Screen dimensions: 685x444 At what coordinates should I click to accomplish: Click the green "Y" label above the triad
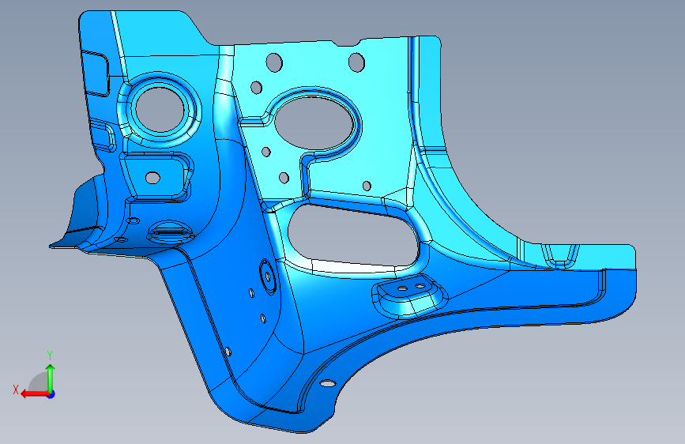[x=50, y=356]
